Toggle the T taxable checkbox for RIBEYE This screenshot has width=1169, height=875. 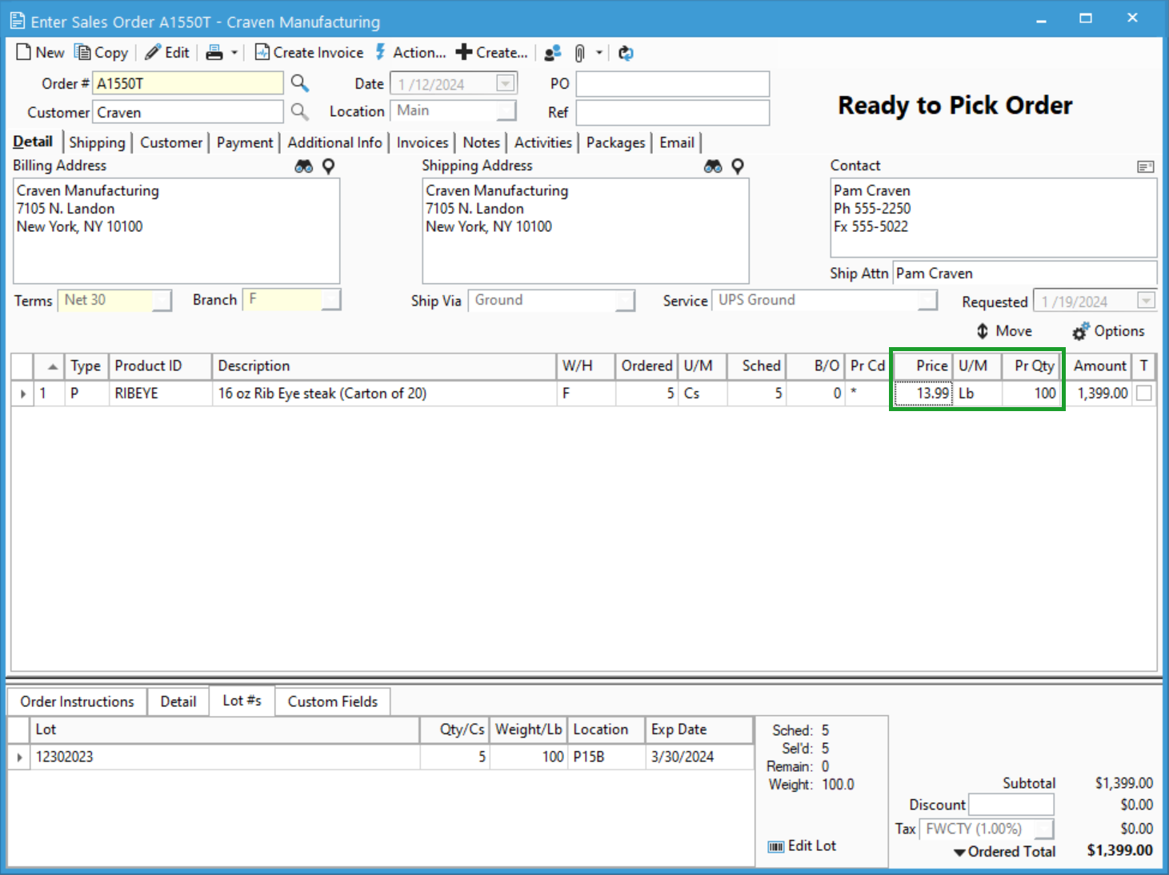[1144, 394]
